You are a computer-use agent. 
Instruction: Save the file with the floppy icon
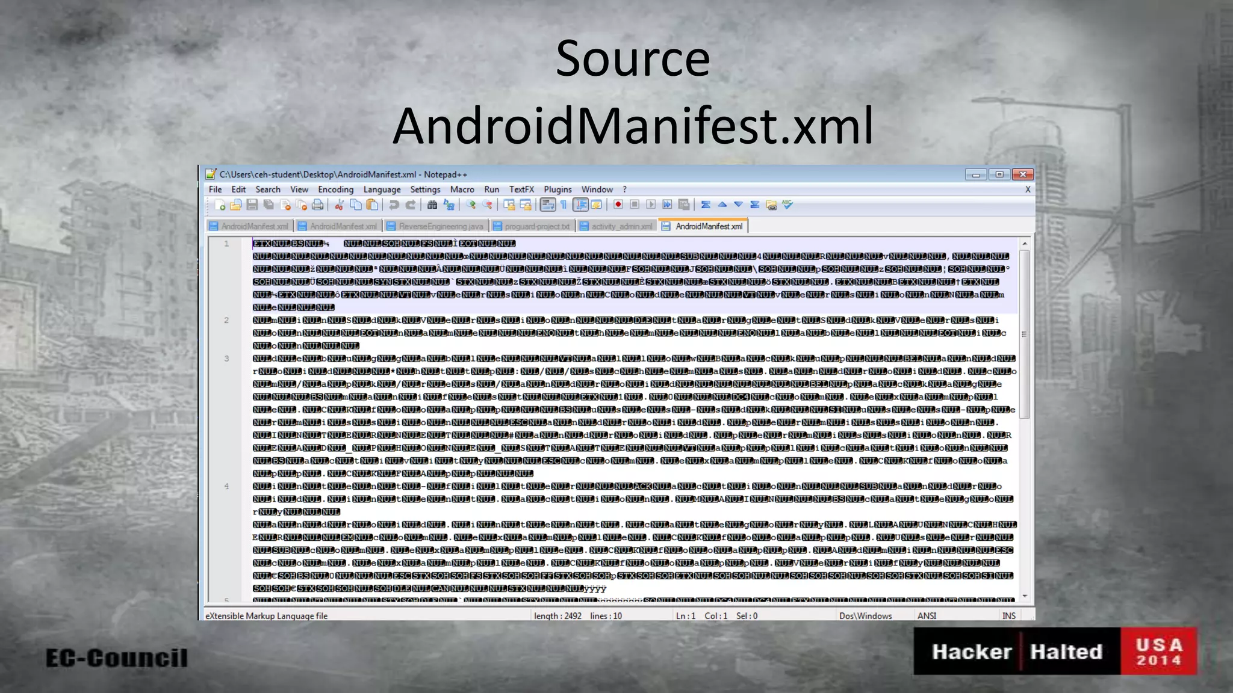(252, 205)
